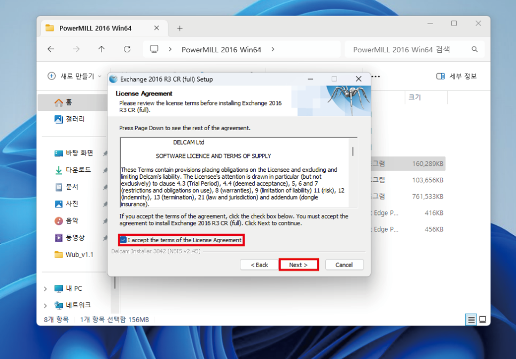Viewport: 516px width, 359px height.
Task: Expand chevron before PowerMILL 2016 Win64 path
Action: [x=170, y=49]
